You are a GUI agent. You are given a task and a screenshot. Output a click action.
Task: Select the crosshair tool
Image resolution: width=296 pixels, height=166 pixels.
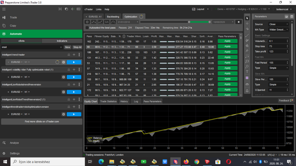pos(247,24)
